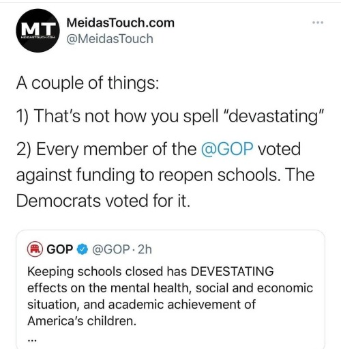Screen dimensions: 341x349
Task: Click the "effects on the mental health" line
Action: [x=170, y=288]
